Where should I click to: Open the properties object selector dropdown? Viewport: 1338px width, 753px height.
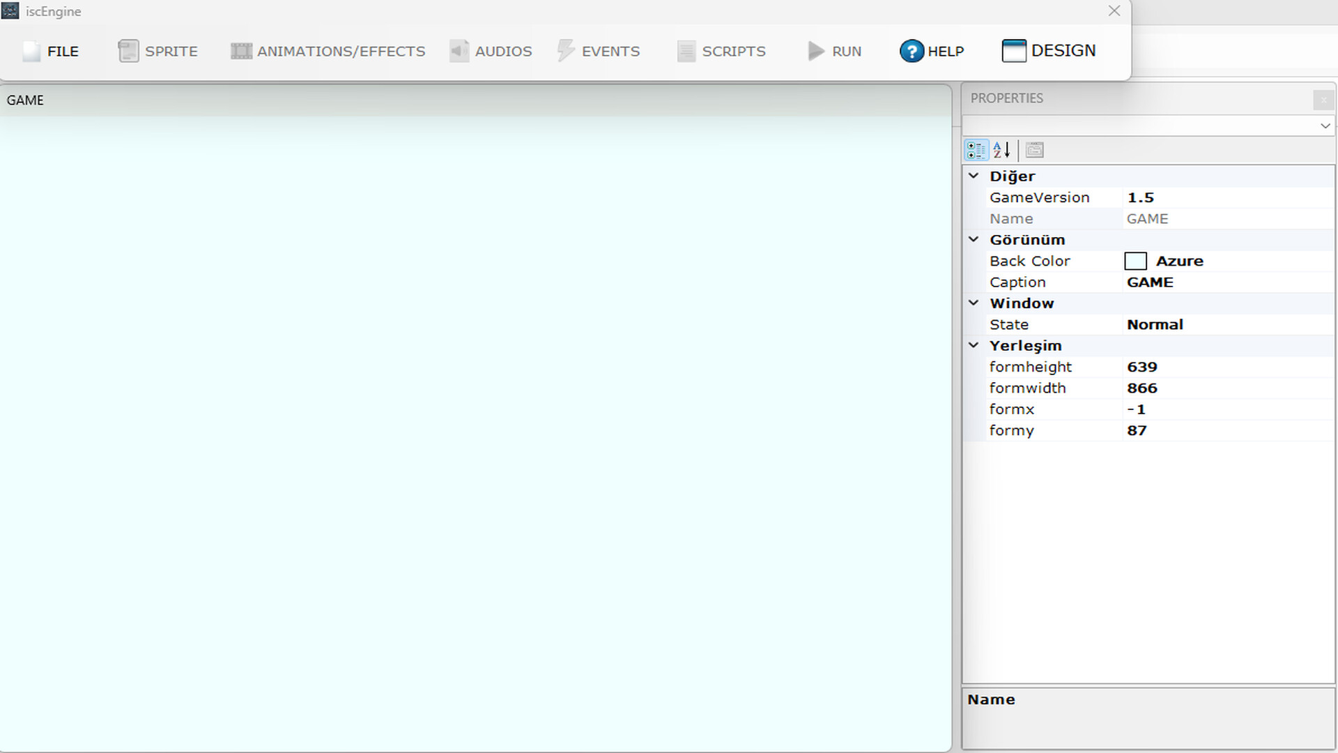[1324, 126]
